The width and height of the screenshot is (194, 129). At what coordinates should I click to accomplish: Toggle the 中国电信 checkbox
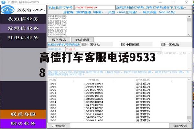[x=162, y=45]
